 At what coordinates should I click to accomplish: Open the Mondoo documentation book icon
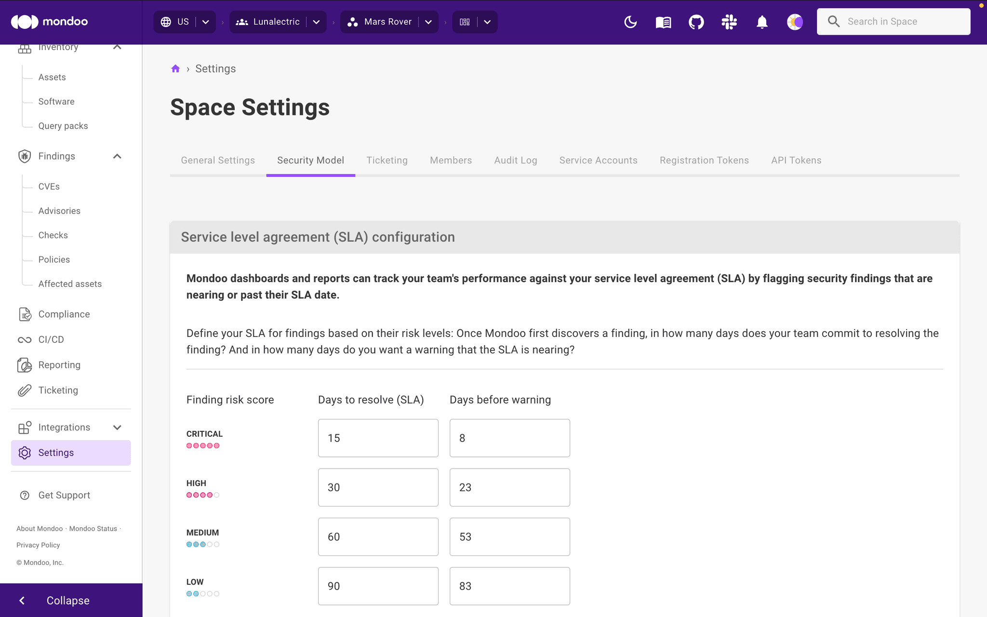coord(663,22)
